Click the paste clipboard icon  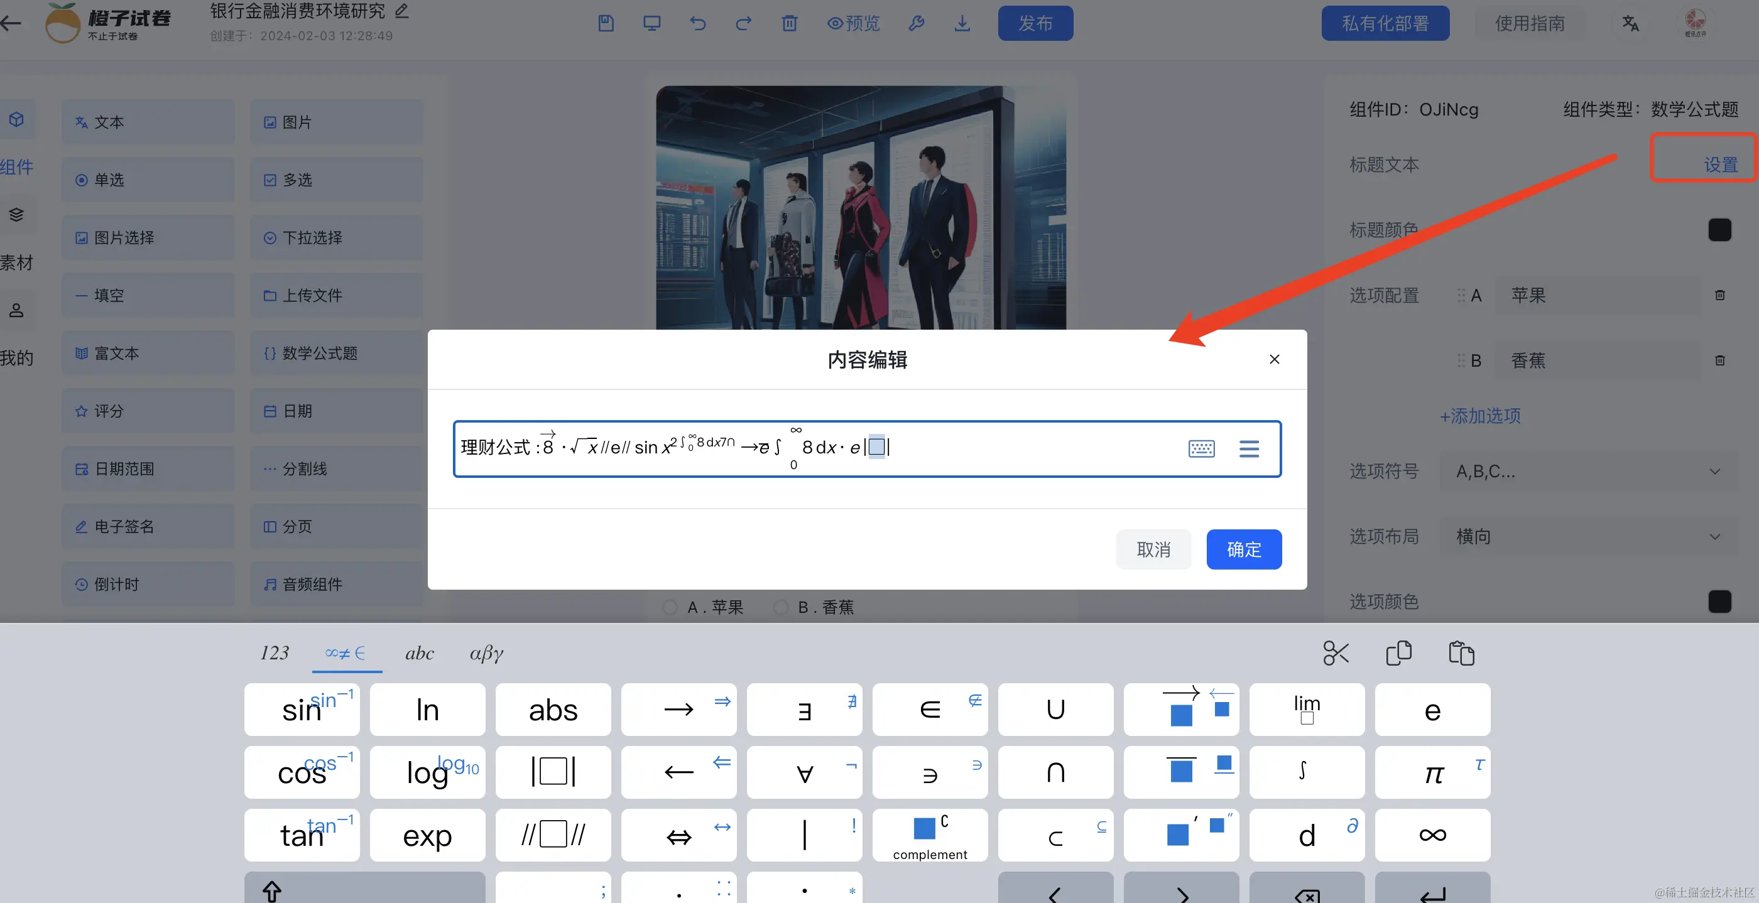1461,653
